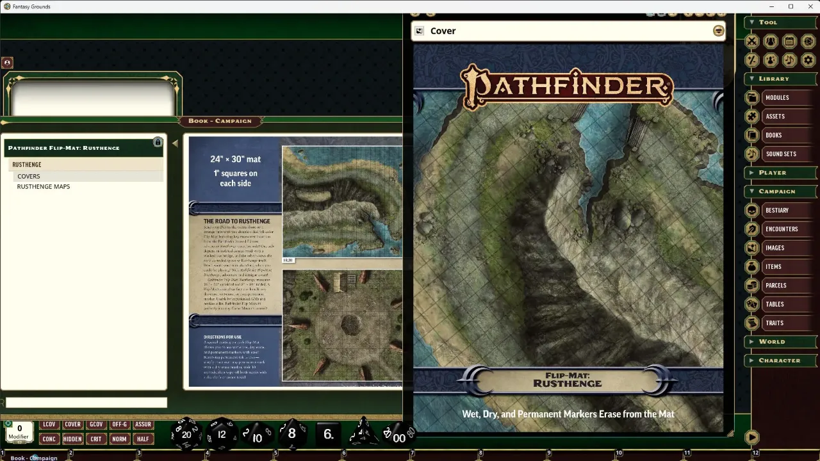This screenshot has height=461, width=820.
Task: Click the Cover window link icon
Action: pos(420,31)
